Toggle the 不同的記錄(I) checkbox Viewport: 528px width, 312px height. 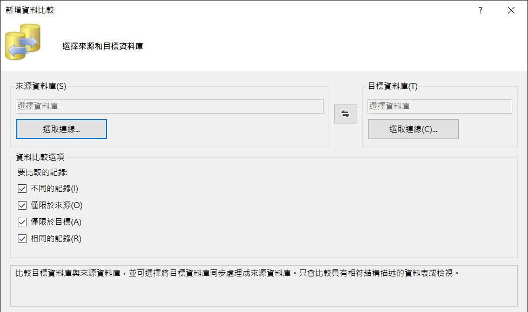(22, 189)
